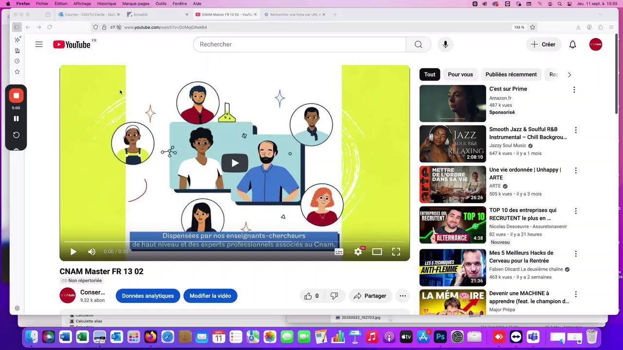Open the Historique menu
623x350 pixels.
pyautogui.click(x=107, y=3)
